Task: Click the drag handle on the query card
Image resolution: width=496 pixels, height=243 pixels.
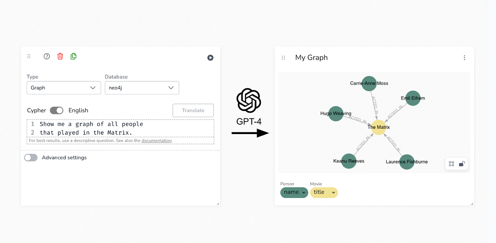Action: (29, 56)
